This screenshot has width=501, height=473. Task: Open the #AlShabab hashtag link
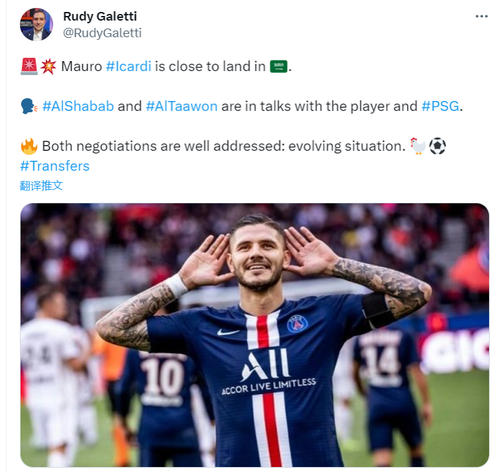click(x=78, y=106)
